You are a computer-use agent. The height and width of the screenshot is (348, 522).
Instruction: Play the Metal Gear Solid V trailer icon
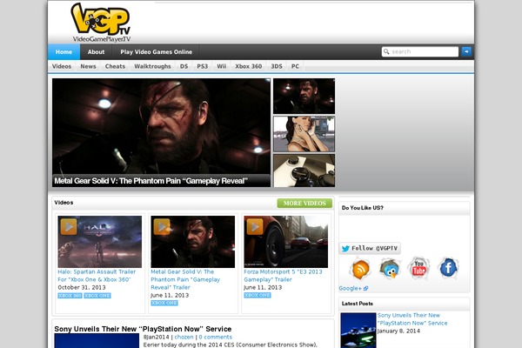coord(162,226)
